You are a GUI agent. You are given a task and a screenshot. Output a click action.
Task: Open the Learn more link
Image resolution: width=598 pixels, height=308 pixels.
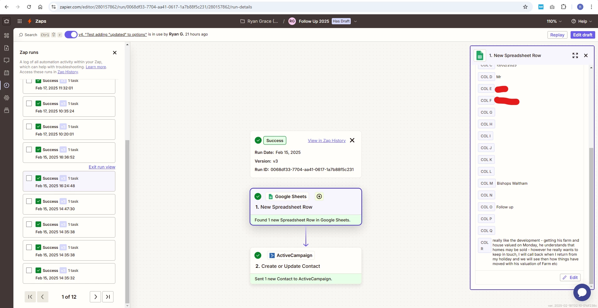[x=96, y=67]
